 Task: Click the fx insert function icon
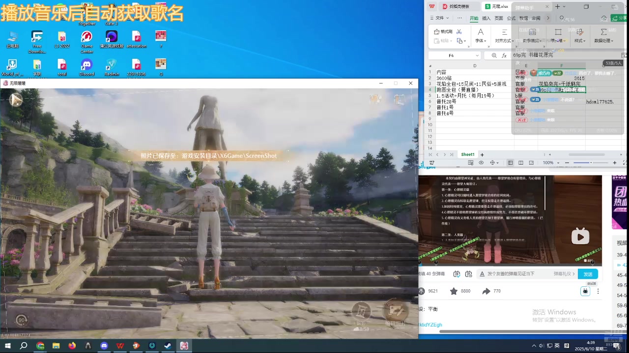(x=504, y=55)
